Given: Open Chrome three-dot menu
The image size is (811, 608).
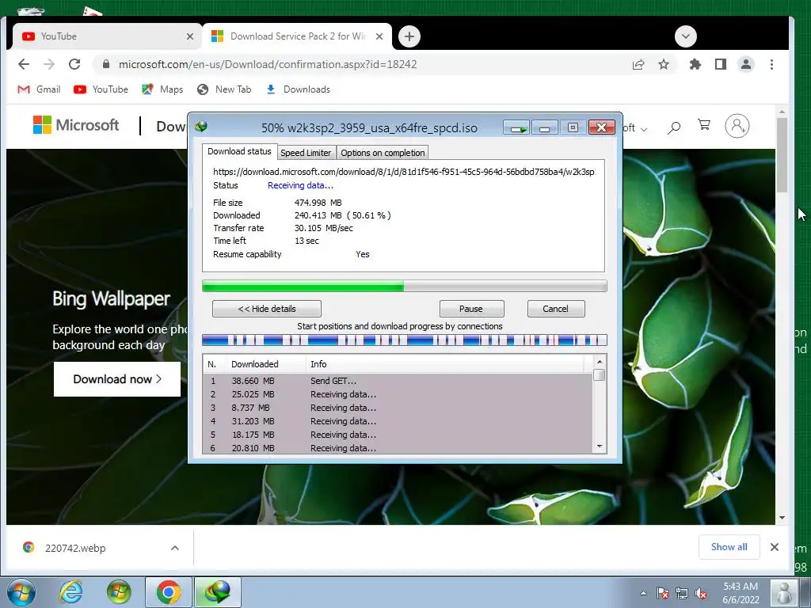Looking at the screenshot, I should [x=771, y=64].
